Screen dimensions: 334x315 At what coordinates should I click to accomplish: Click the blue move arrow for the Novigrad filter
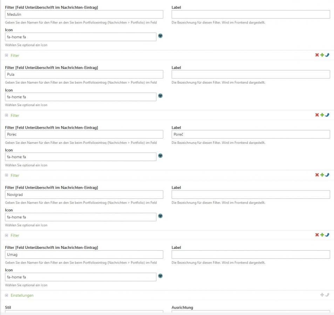[x=327, y=175]
